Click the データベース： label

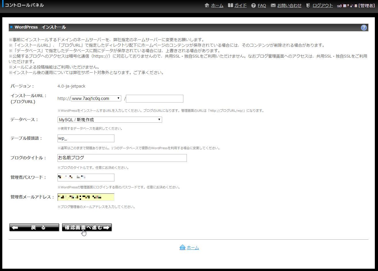(24, 120)
